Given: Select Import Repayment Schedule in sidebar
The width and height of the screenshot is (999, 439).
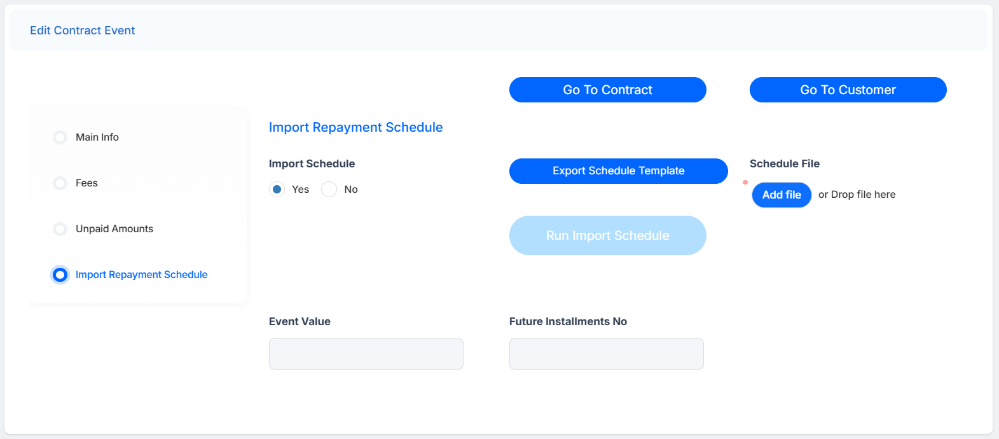Looking at the screenshot, I should [x=141, y=275].
